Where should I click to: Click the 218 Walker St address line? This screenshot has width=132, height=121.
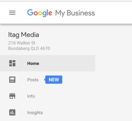tap(22, 43)
